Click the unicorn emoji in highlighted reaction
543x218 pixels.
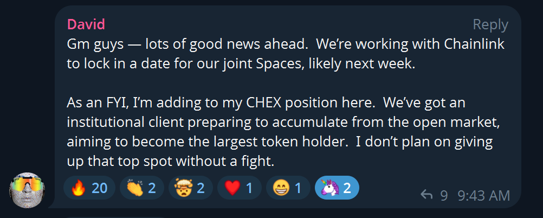coord(327,188)
